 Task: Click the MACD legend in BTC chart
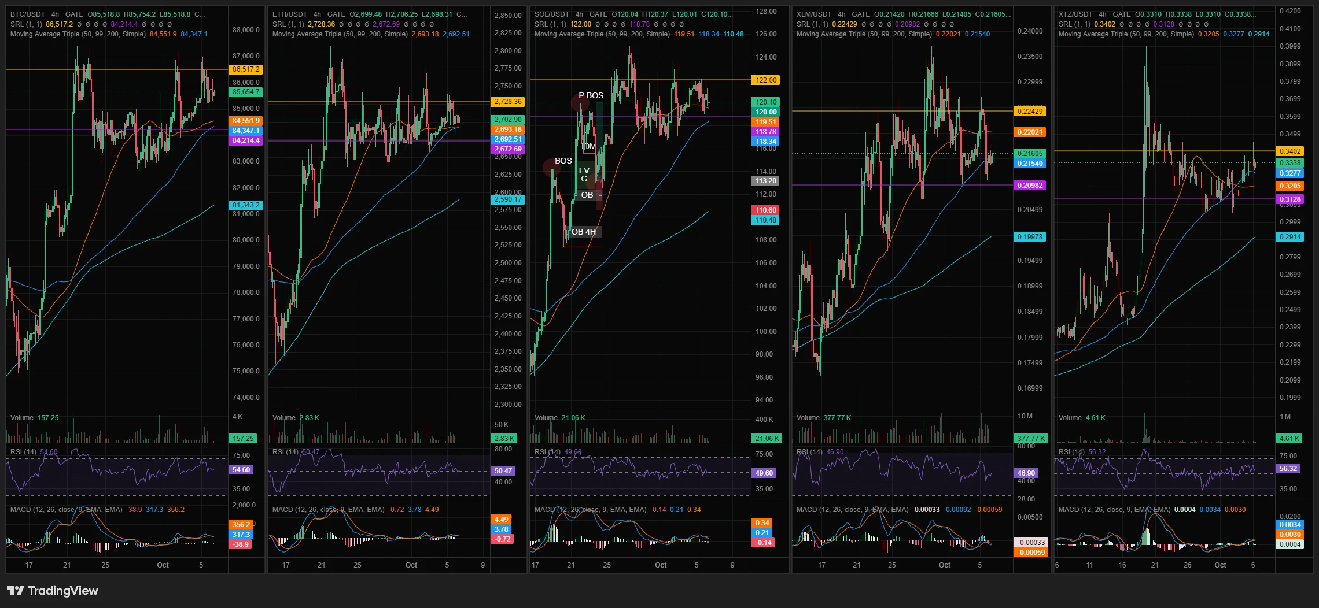coord(67,510)
